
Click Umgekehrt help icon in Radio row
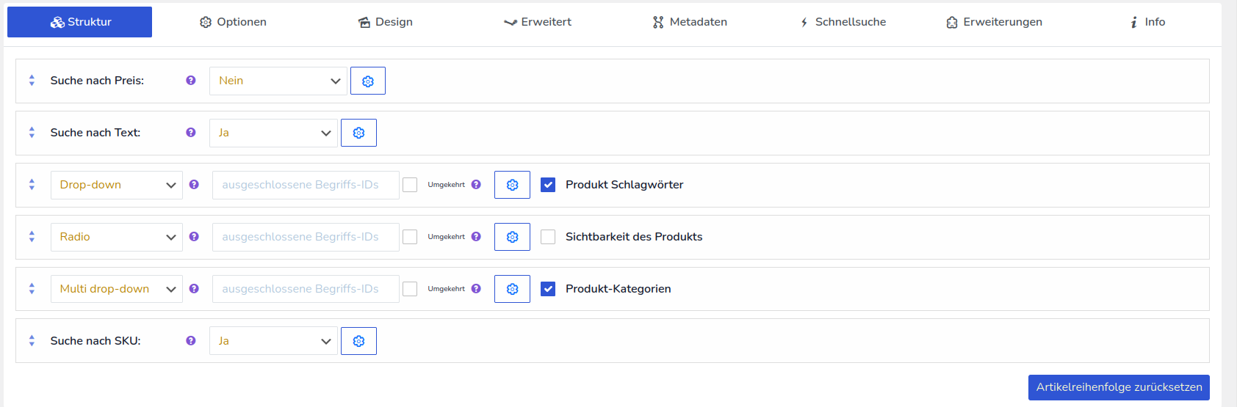coord(476,237)
